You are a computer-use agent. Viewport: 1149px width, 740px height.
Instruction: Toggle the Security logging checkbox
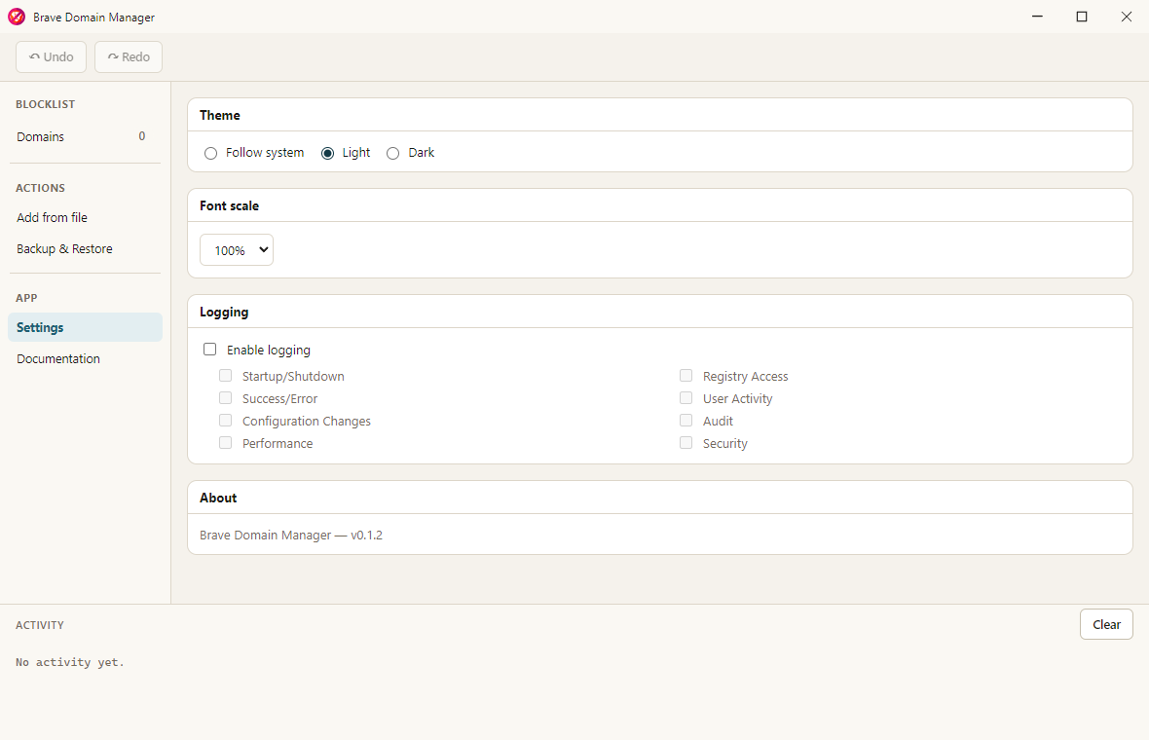tap(686, 442)
